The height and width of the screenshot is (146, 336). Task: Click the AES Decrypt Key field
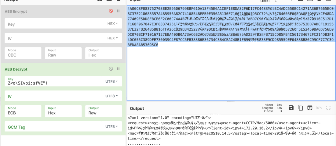tap(53, 83)
